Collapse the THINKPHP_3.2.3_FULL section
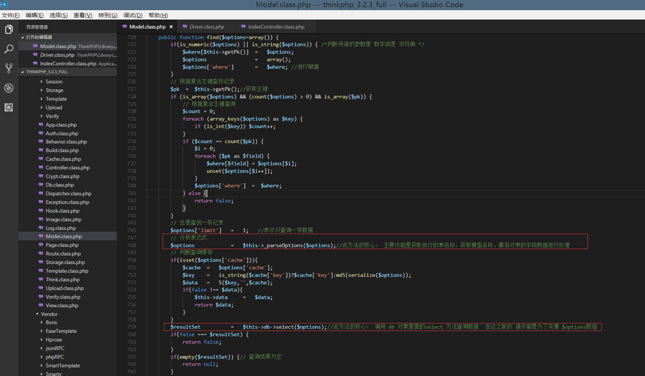This screenshot has width=645, height=376. pyautogui.click(x=22, y=72)
